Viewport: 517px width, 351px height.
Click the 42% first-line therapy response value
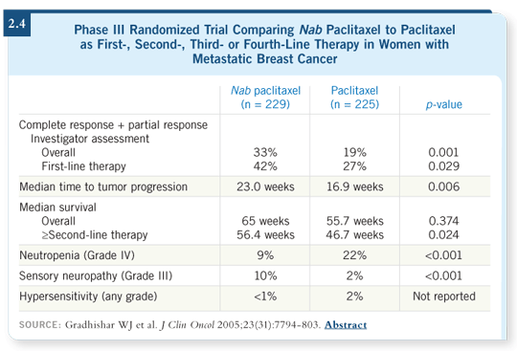pos(265,166)
